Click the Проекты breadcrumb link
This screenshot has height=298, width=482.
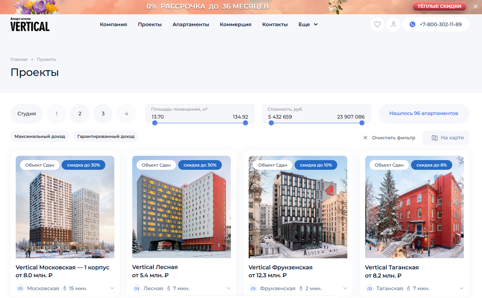coord(47,59)
